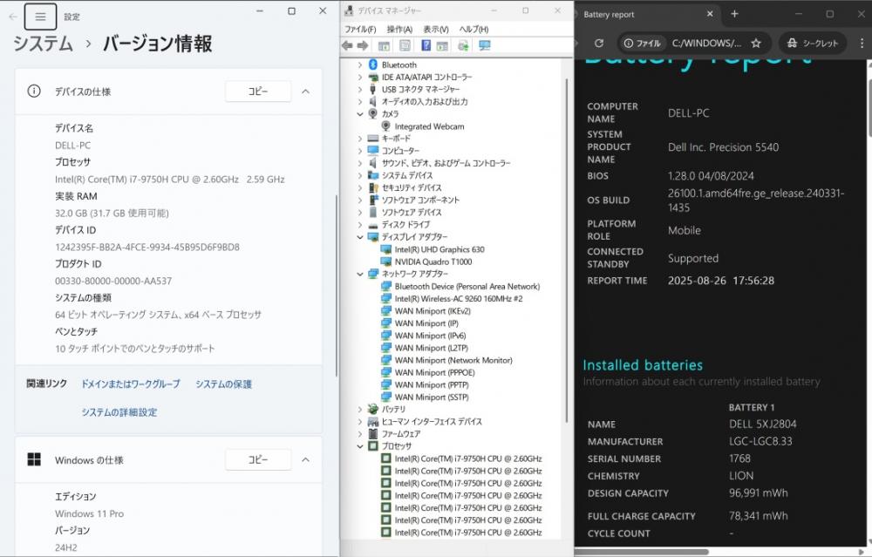The width and height of the screenshot is (872, 557).
Task: Expand the ファームウェア node
Action: coord(360,433)
